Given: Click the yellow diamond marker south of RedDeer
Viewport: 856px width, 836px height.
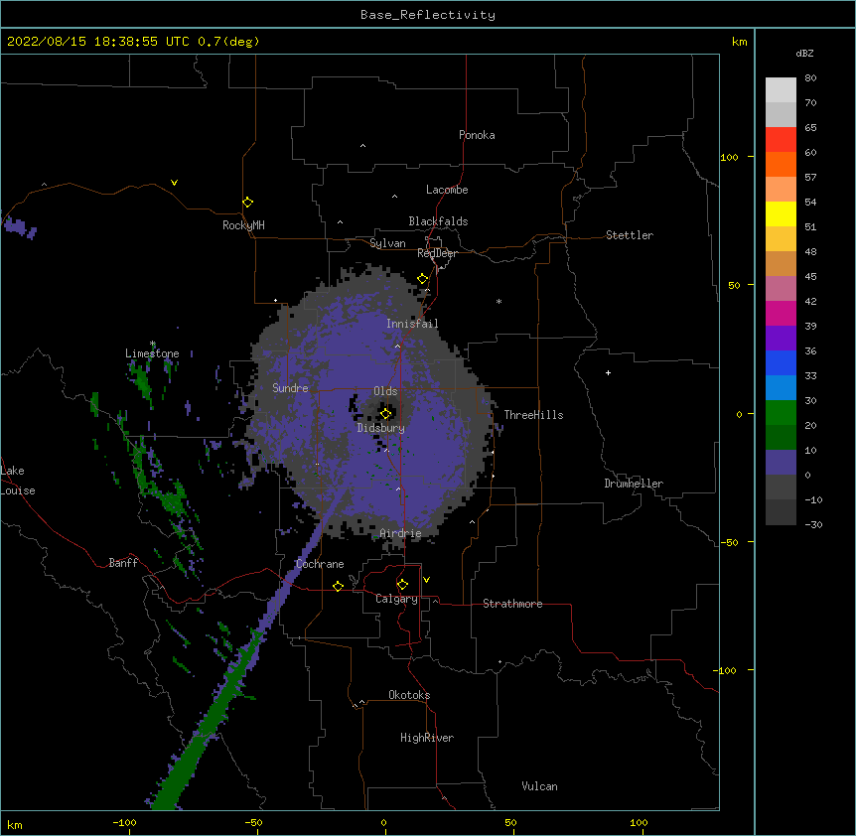Looking at the screenshot, I should [x=422, y=279].
